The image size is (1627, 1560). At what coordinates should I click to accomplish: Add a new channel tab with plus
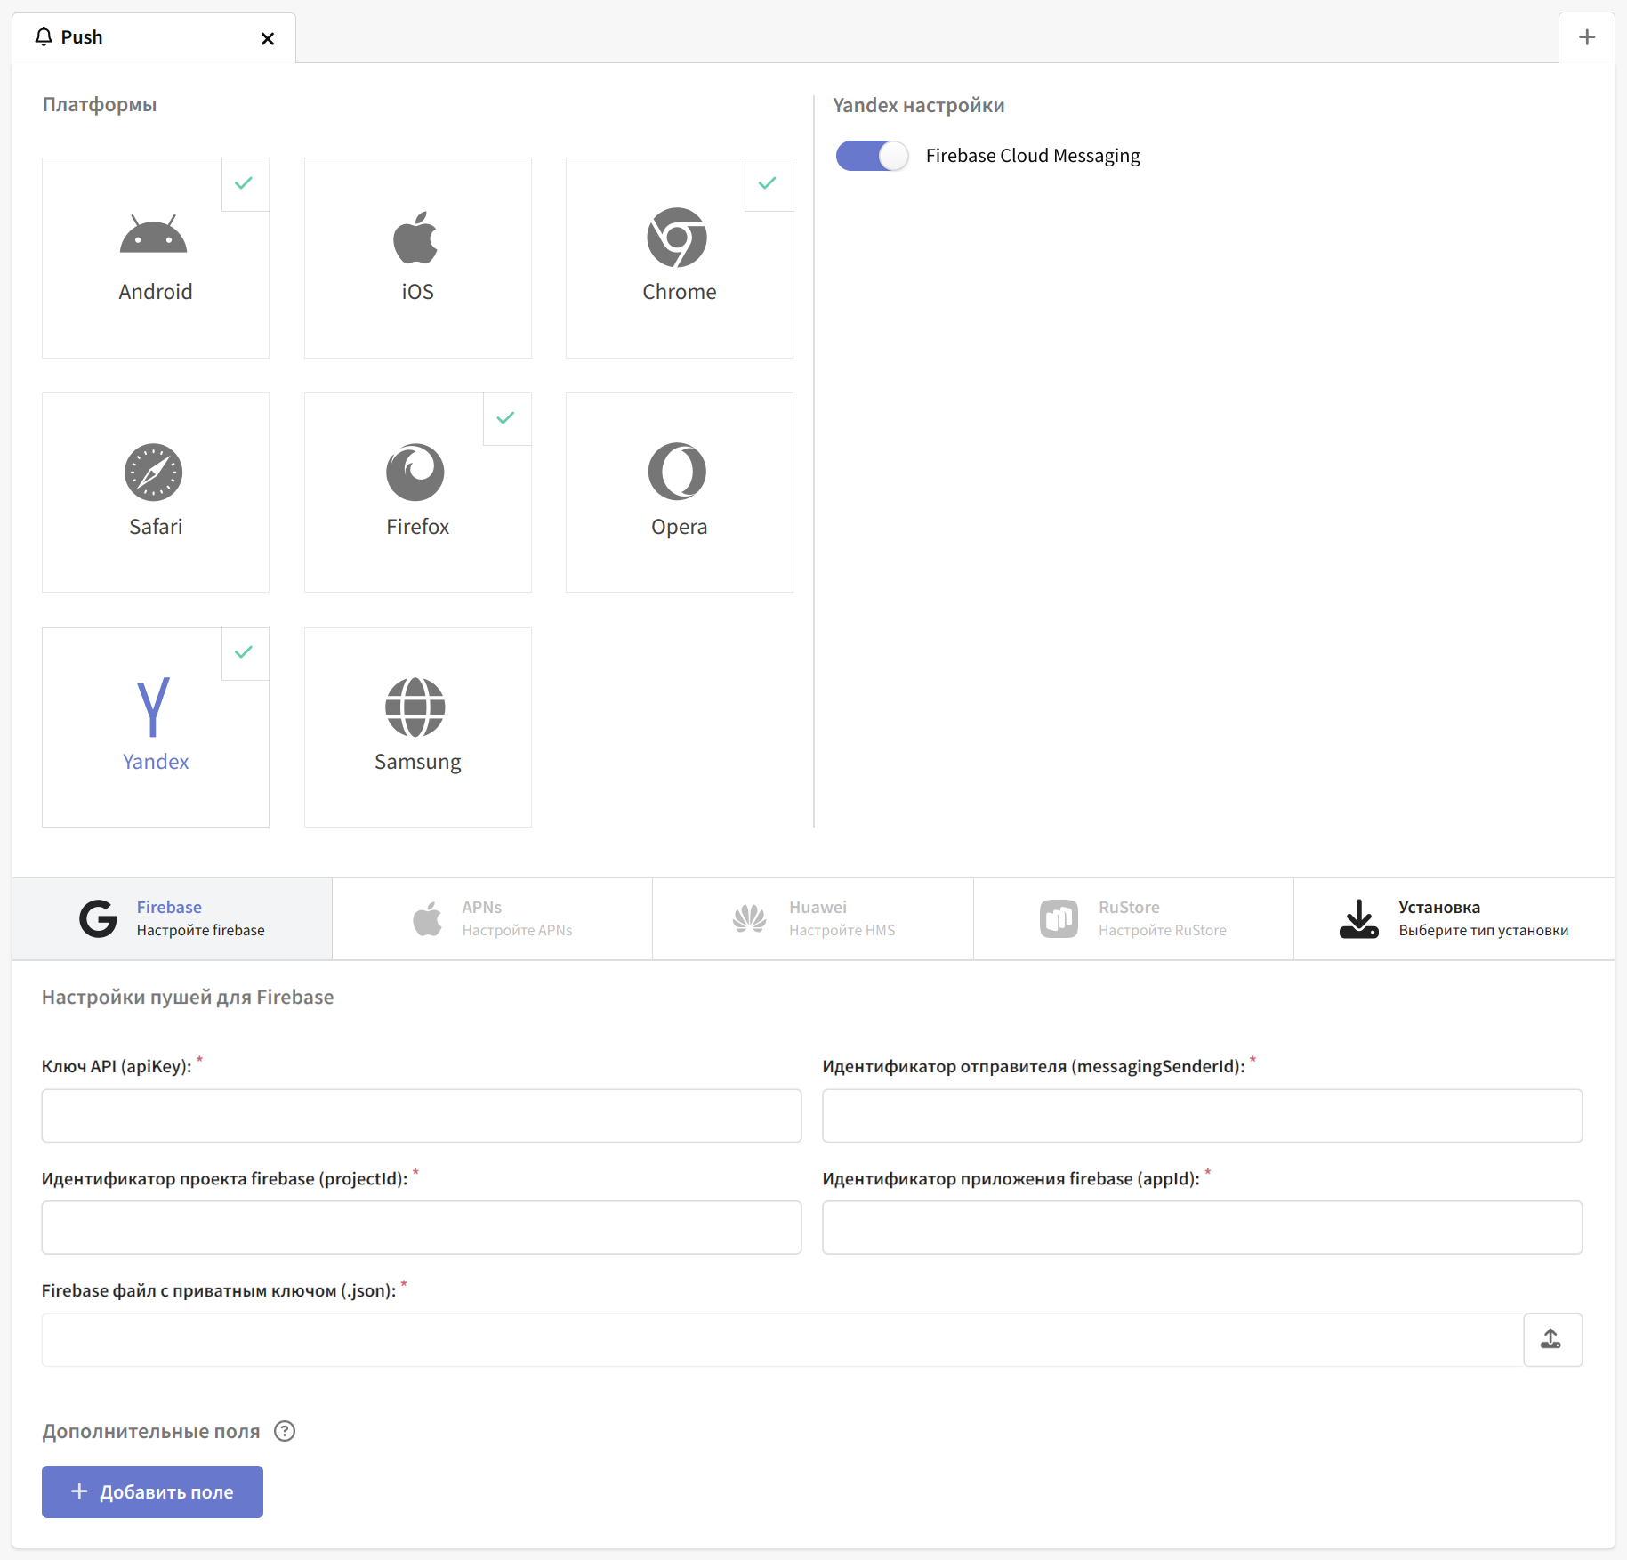tap(1586, 37)
